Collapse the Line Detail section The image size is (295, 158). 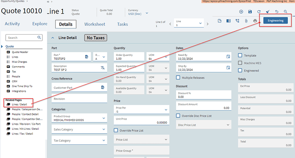53,38
